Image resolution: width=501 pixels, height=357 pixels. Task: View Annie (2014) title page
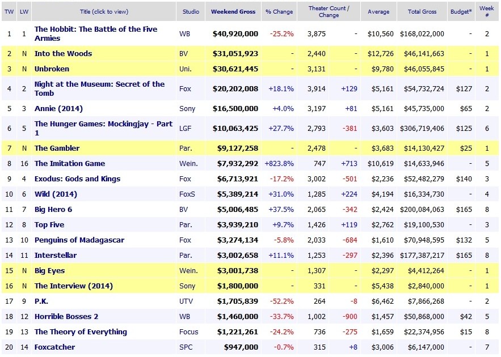click(x=58, y=108)
